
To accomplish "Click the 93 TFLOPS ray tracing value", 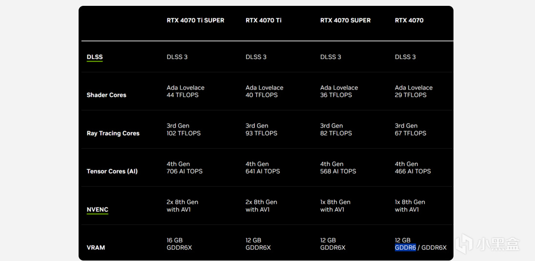I will tap(261, 133).
